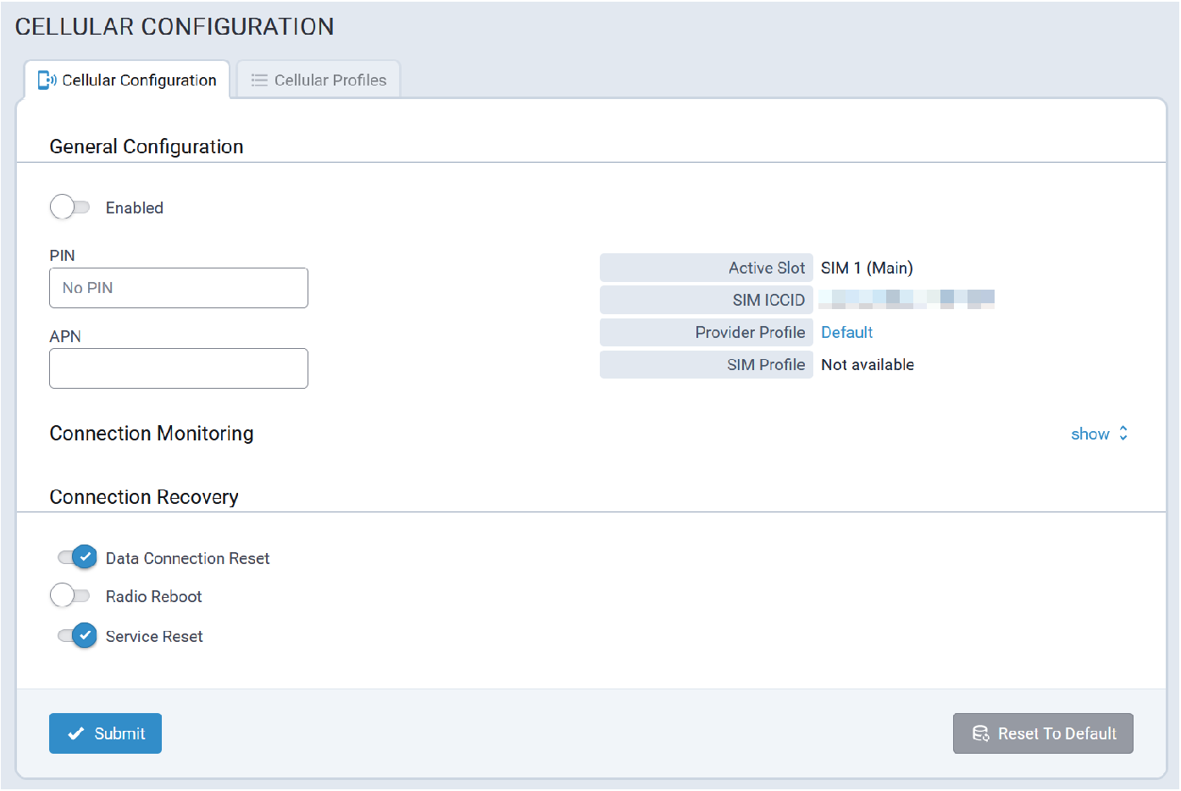1181x791 pixels.
Task: Open the Default provider profile link
Action: pos(846,333)
